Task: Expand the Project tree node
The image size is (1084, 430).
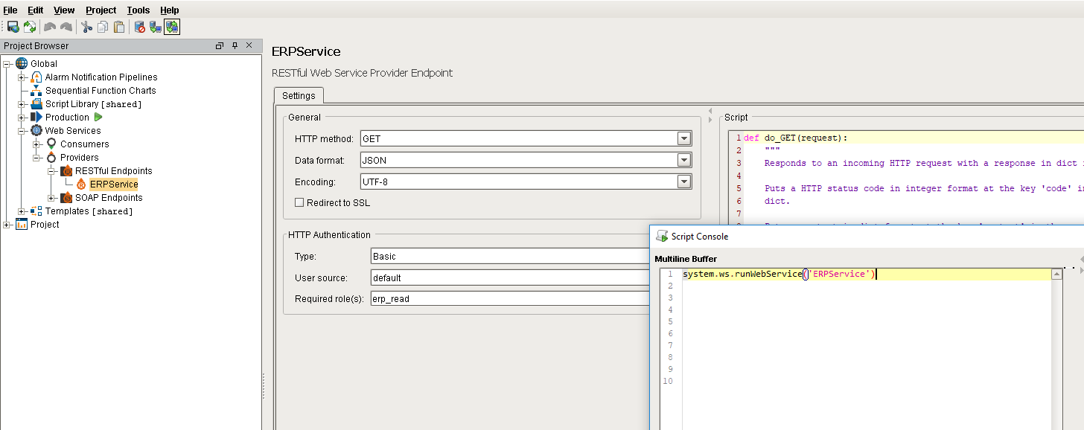Action: [x=7, y=224]
